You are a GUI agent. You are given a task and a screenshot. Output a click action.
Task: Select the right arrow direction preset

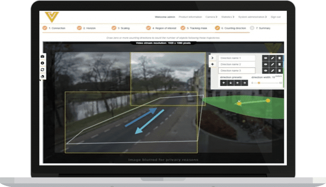coord(244,83)
